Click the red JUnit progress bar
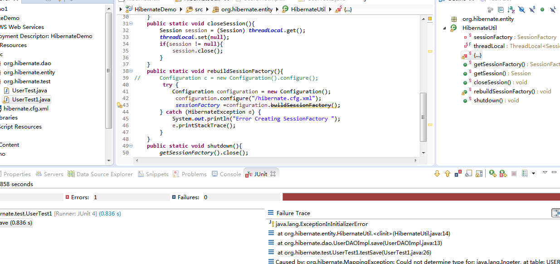Image resolution: width=560 pixels, height=264 pixels. point(421,197)
